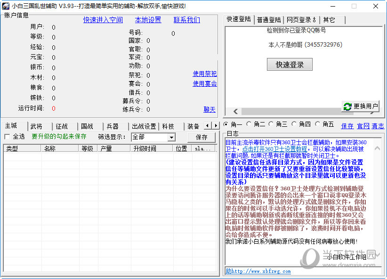Click the 聊天 link
The height and width of the screenshot is (279, 387).
coord(210,109)
